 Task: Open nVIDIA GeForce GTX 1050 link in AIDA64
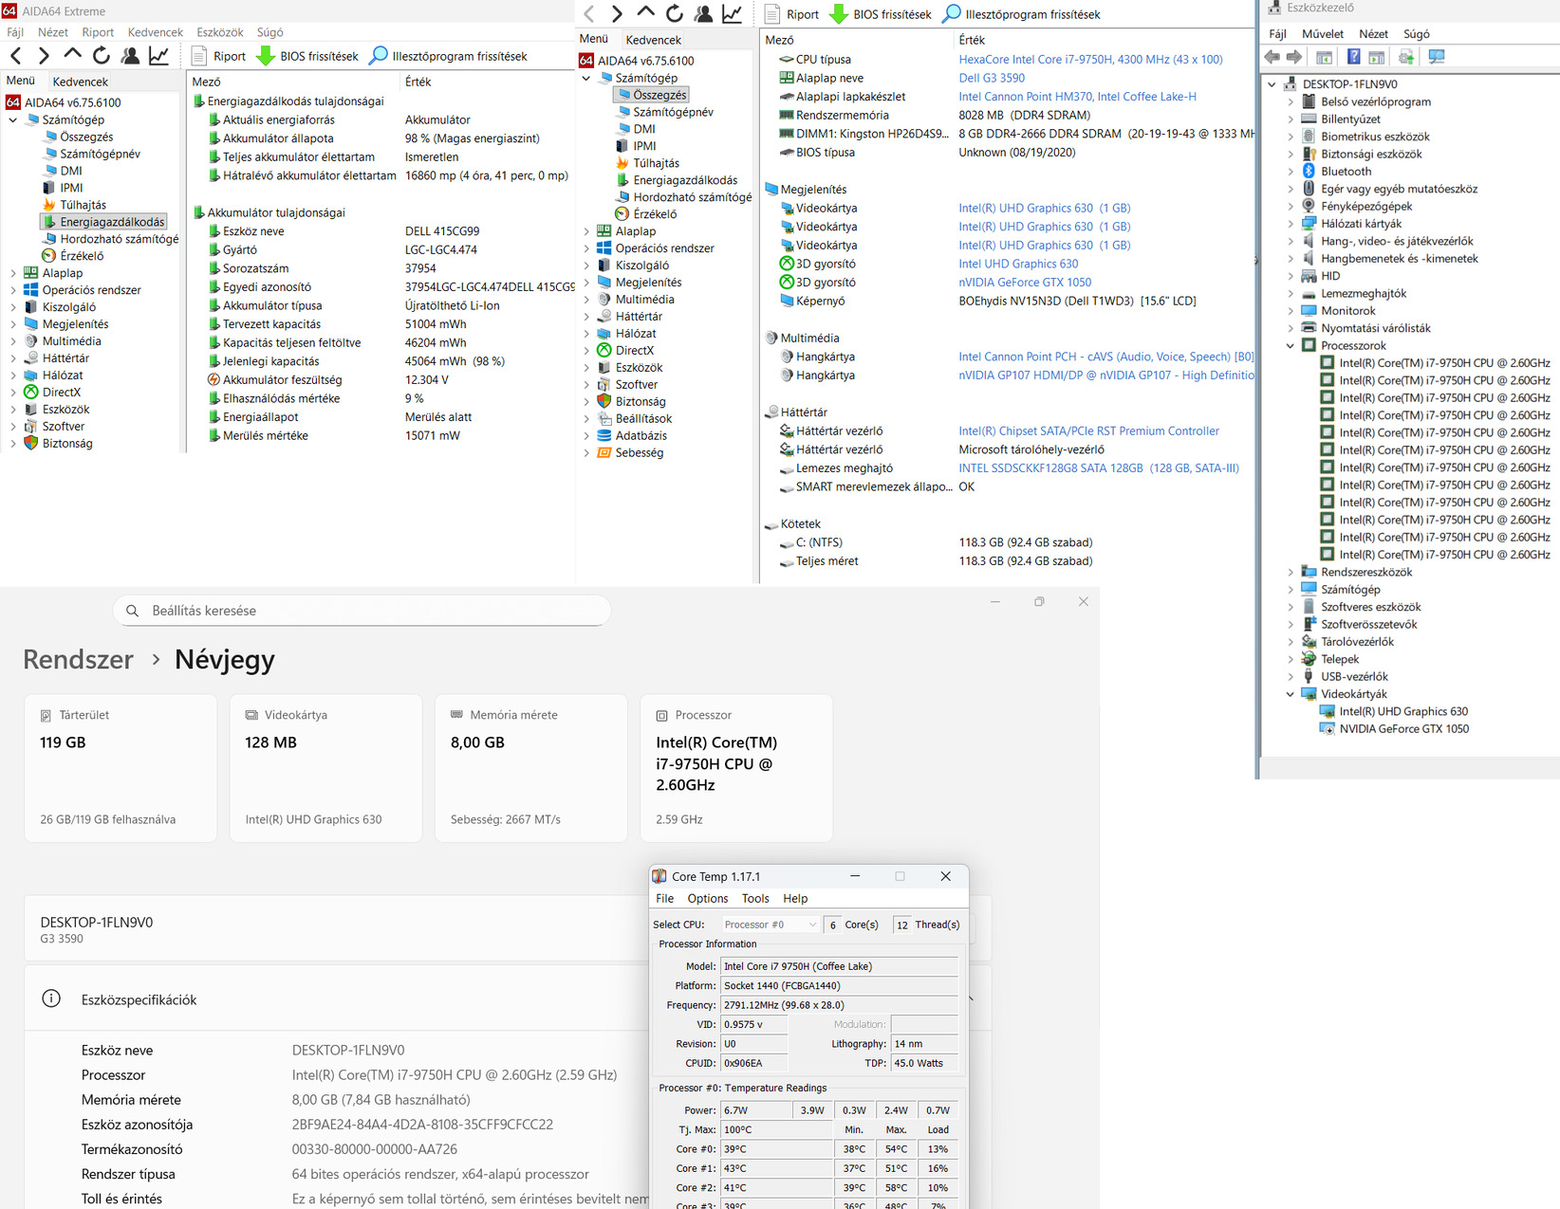[1025, 283]
